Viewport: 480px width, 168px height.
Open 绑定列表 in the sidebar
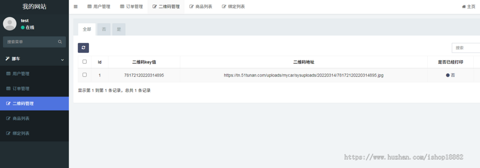coord(34,133)
